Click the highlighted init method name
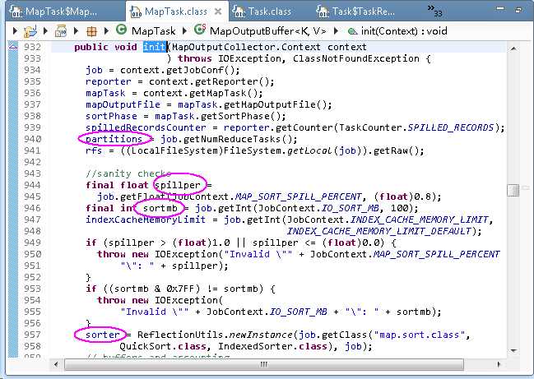 click(x=155, y=47)
